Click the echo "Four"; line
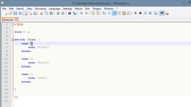 coord(38,63)
